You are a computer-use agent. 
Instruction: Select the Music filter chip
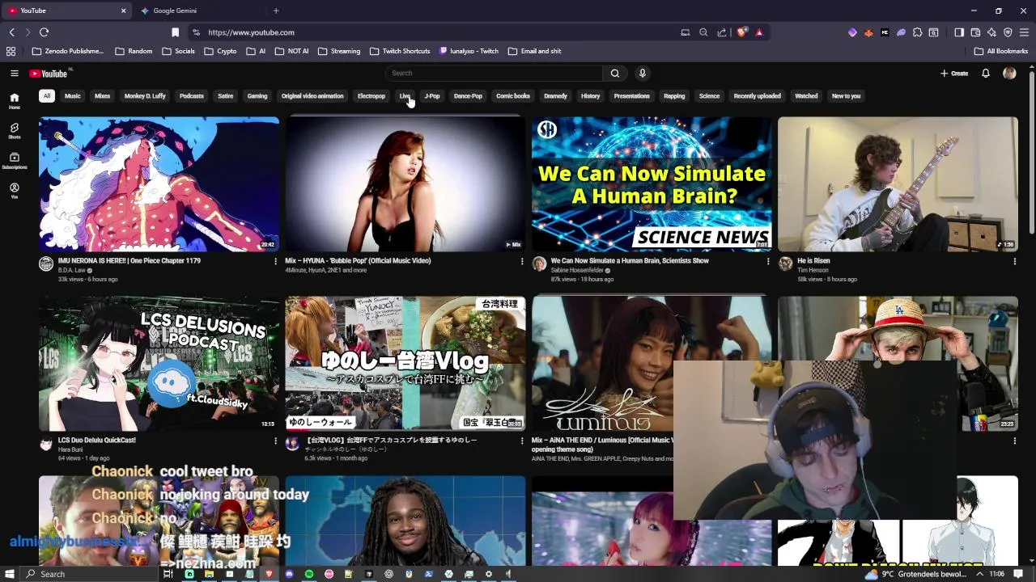[73, 96]
